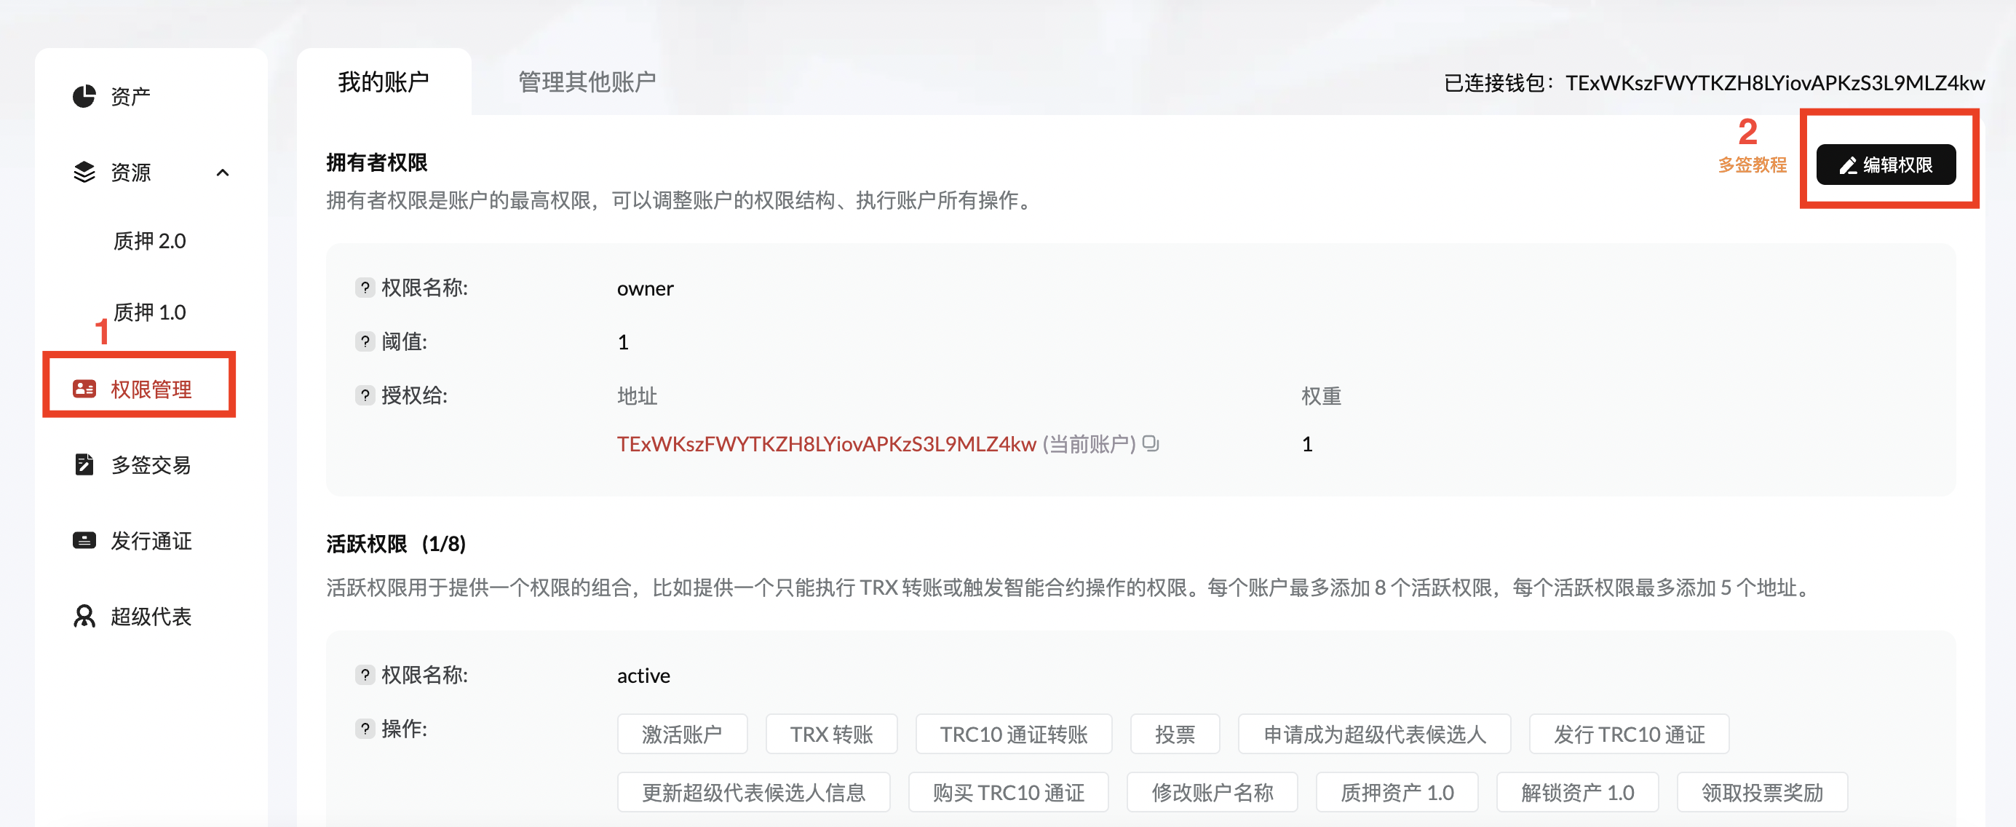Click the 资源 layers icon in sidebar
The image size is (2016, 827).
(84, 173)
